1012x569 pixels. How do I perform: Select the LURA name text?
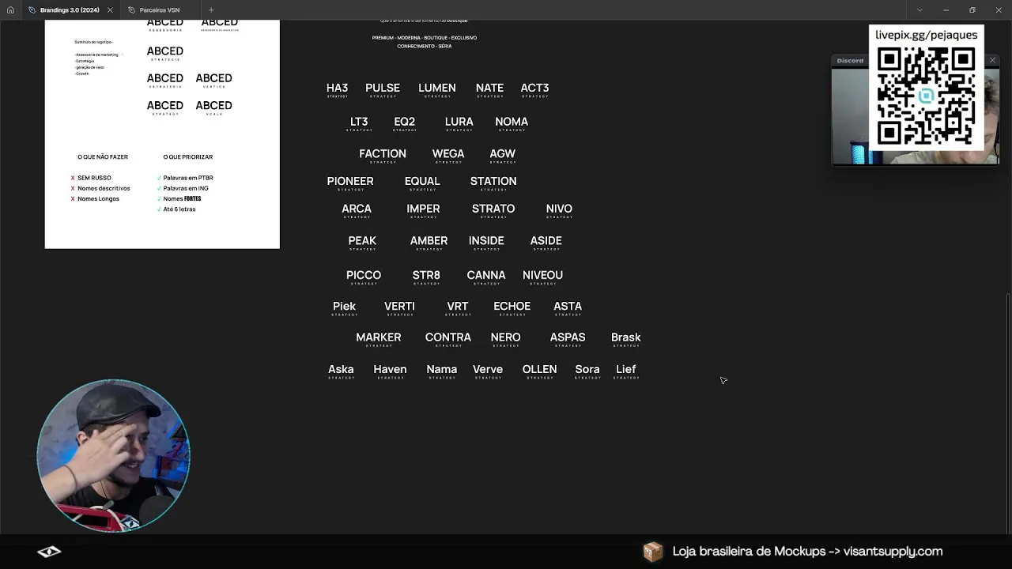click(459, 122)
